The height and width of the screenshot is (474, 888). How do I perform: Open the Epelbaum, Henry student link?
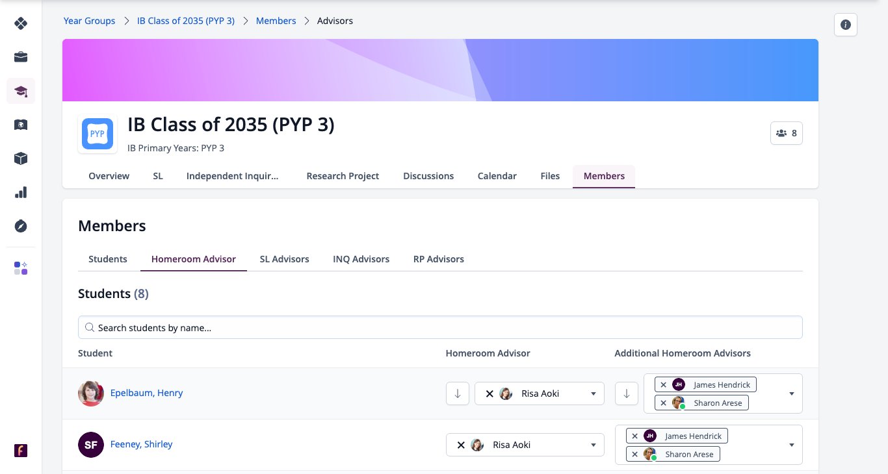click(x=146, y=393)
